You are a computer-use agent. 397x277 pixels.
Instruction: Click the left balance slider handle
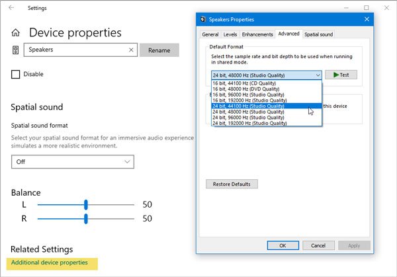tap(86, 205)
